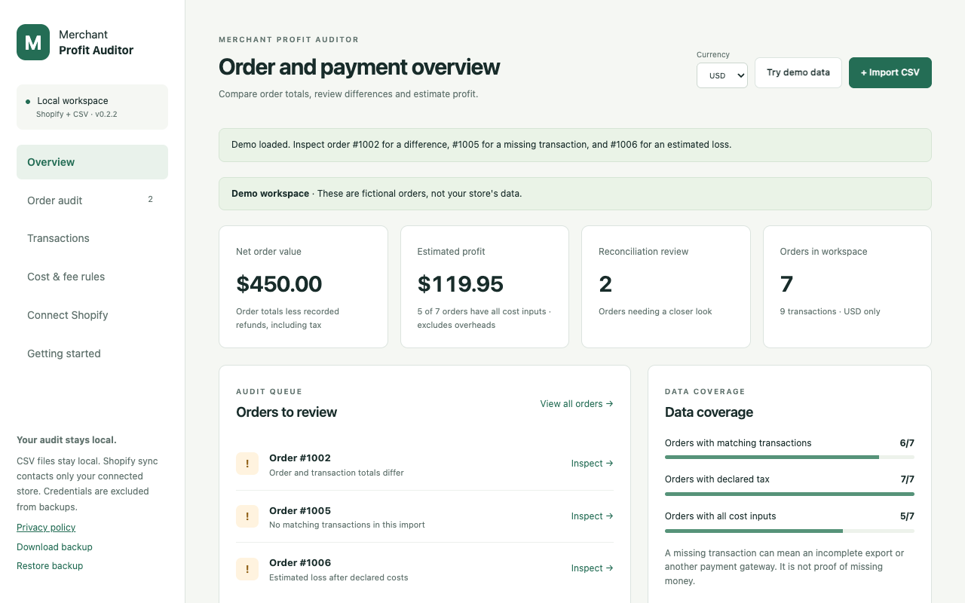The width and height of the screenshot is (965, 603).
Task: Open the Currency USD dropdown
Action: tap(722, 75)
